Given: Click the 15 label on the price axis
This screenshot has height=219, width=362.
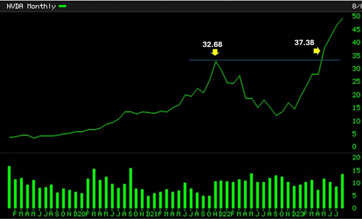Looking at the screenshot, I should point(356,108).
